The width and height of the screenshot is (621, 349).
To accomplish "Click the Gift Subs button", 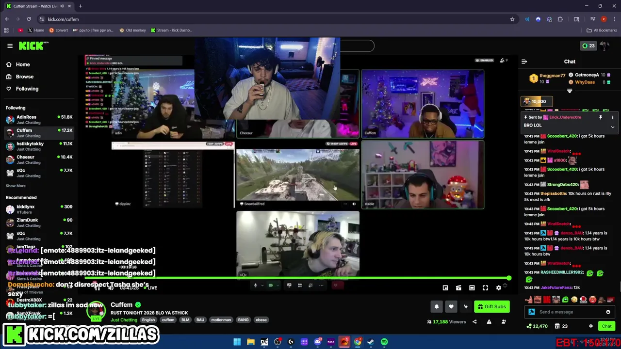I will click(x=491, y=306).
